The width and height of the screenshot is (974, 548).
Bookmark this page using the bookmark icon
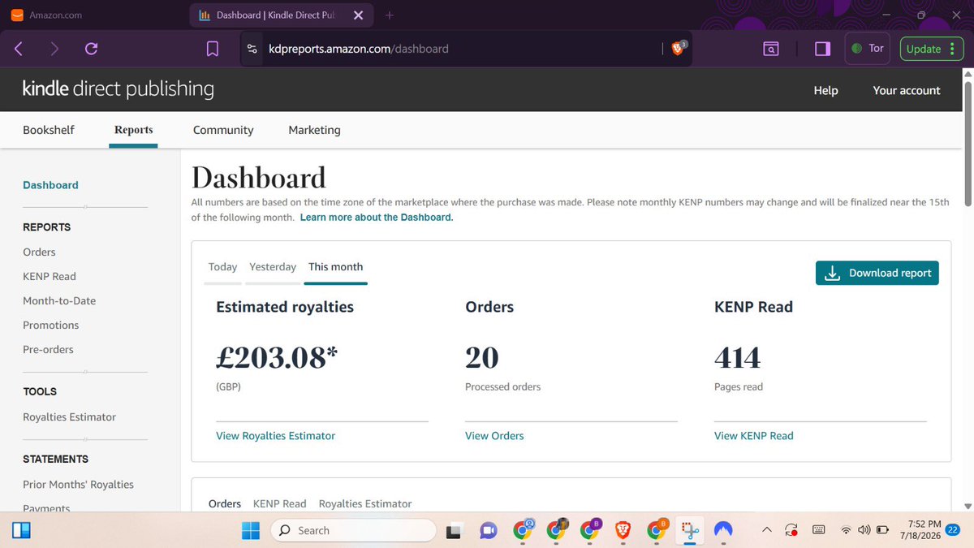click(213, 49)
